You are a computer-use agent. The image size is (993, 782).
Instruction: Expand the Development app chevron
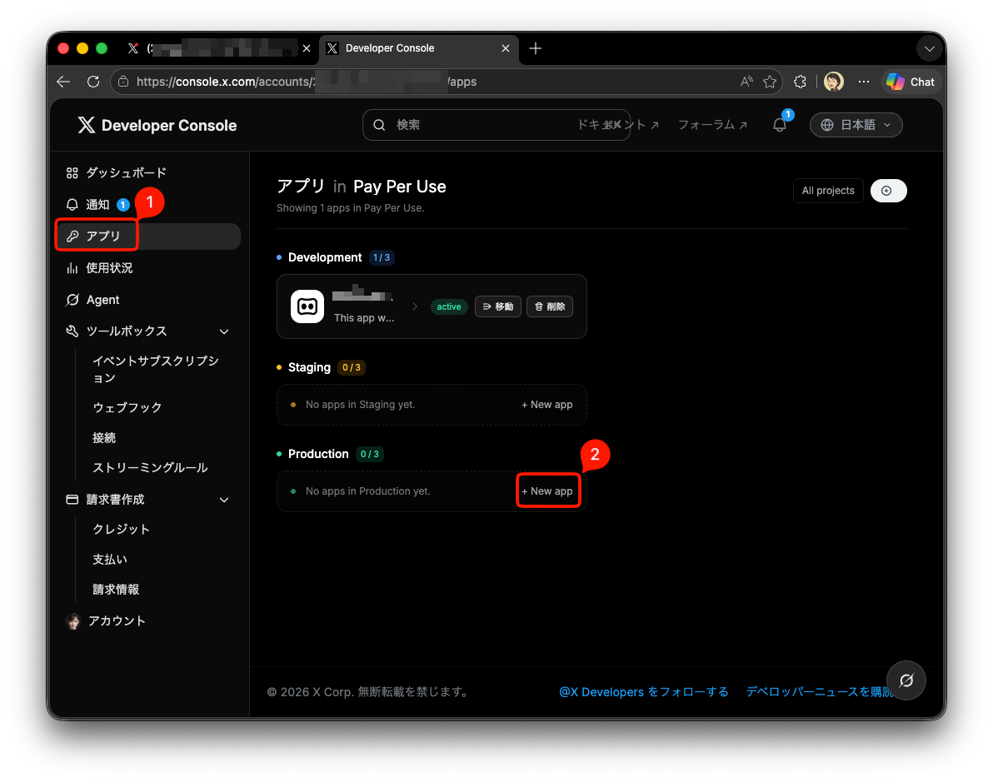[x=415, y=306]
